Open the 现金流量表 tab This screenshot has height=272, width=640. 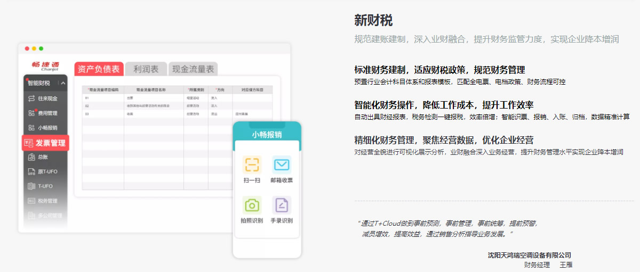pos(193,69)
